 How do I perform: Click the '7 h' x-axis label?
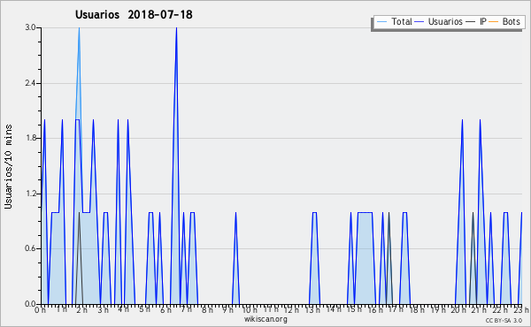tap(186, 309)
